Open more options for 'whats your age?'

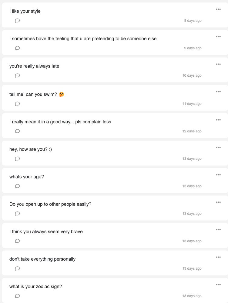(x=218, y=175)
